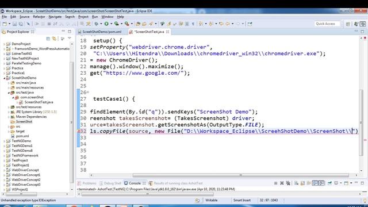
Task: Click Link with Editor in Project Explorer
Action: point(54,39)
